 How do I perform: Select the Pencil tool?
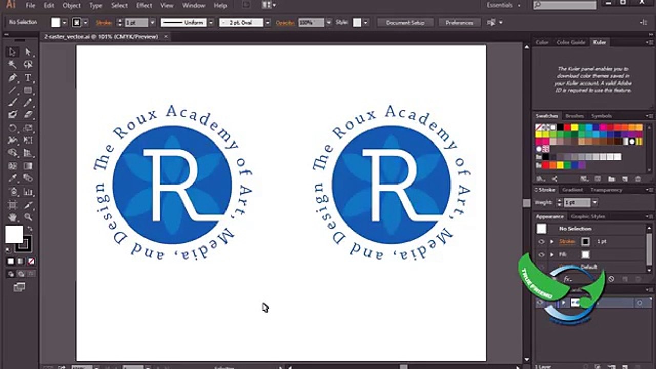[28, 103]
